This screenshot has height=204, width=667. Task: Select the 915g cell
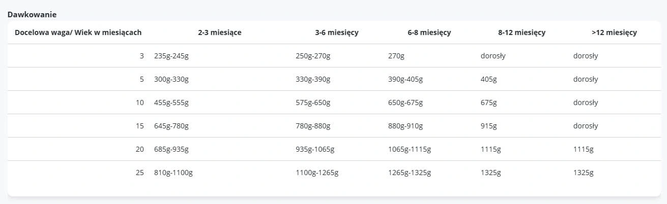click(488, 126)
